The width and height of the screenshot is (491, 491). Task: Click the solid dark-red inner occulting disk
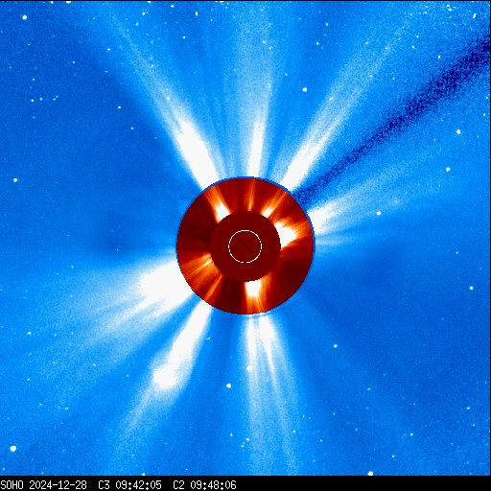point(245,246)
